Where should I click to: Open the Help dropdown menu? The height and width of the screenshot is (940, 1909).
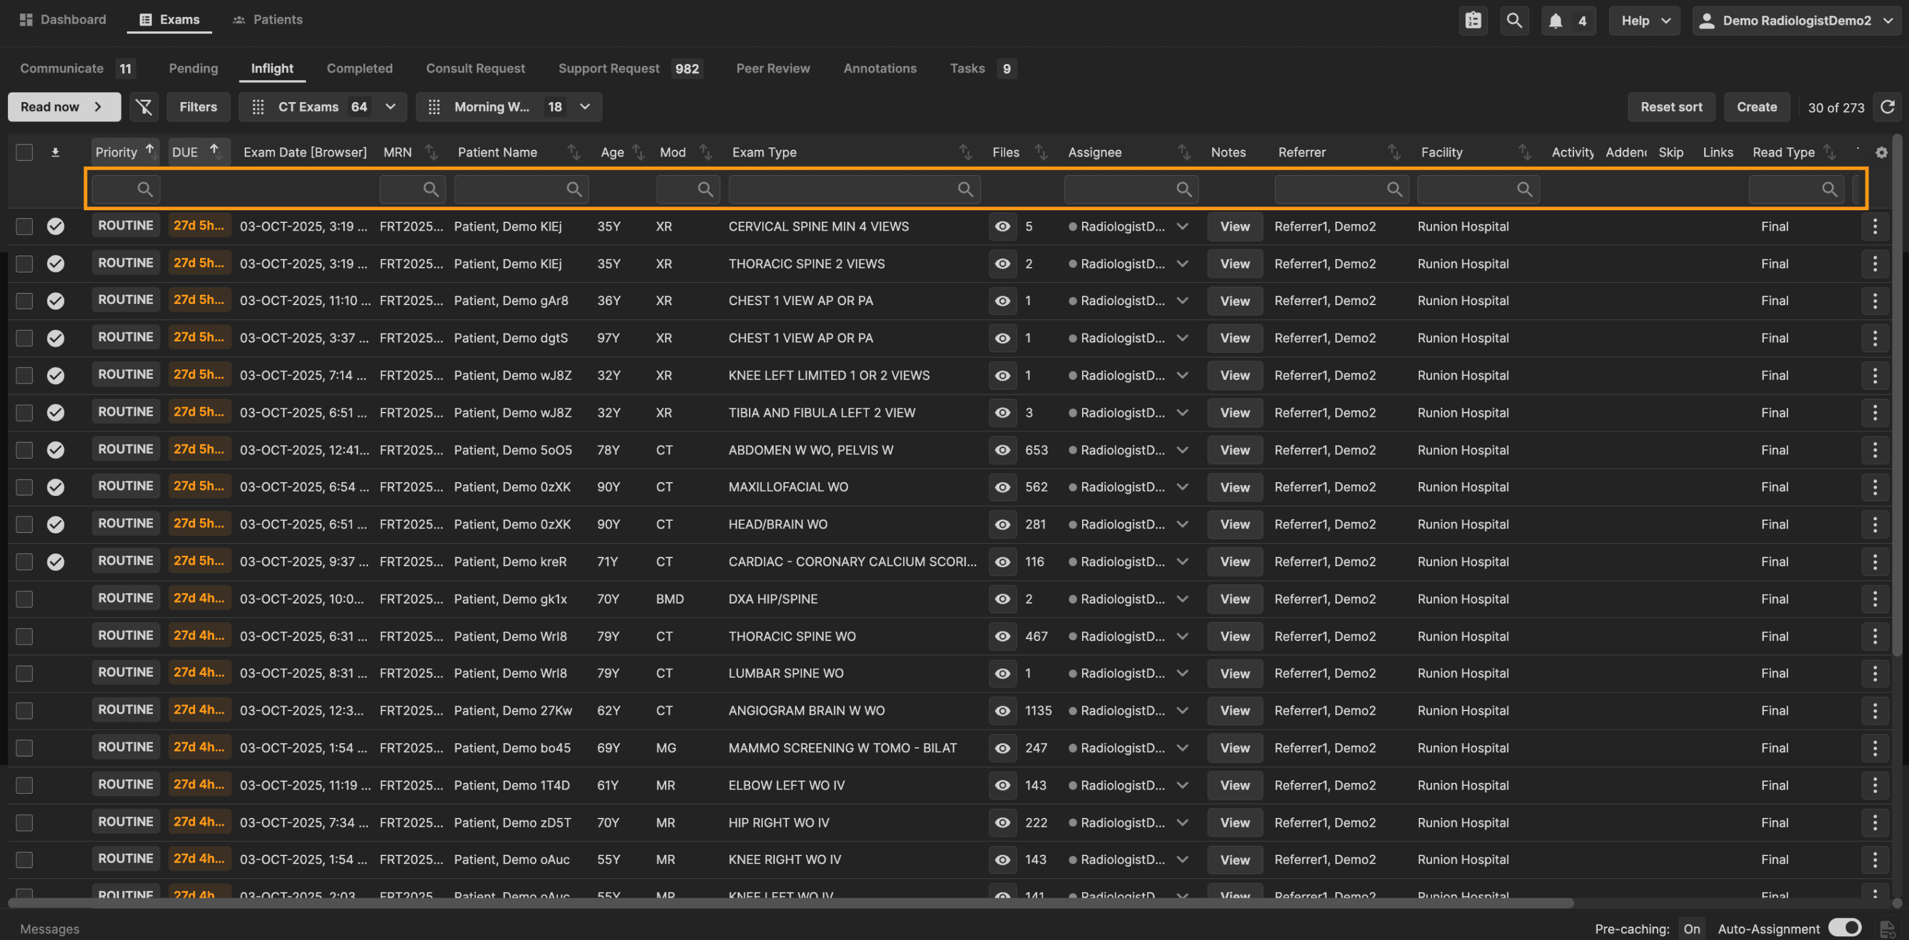pyautogui.click(x=1644, y=20)
